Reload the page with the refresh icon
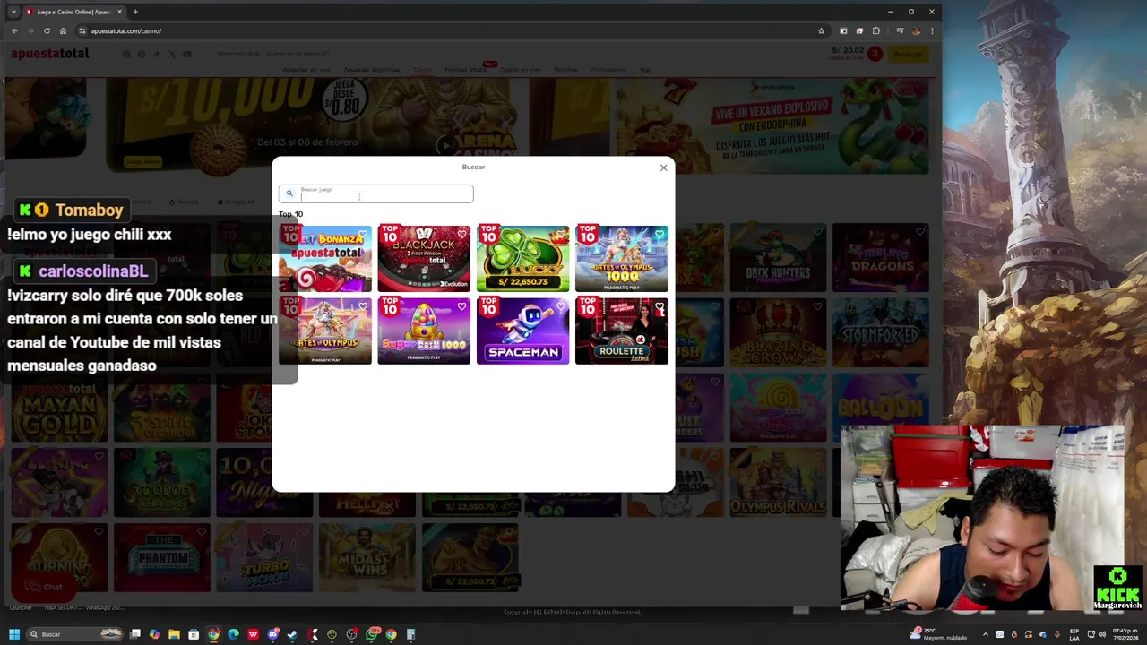This screenshot has width=1147, height=645. (47, 30)
